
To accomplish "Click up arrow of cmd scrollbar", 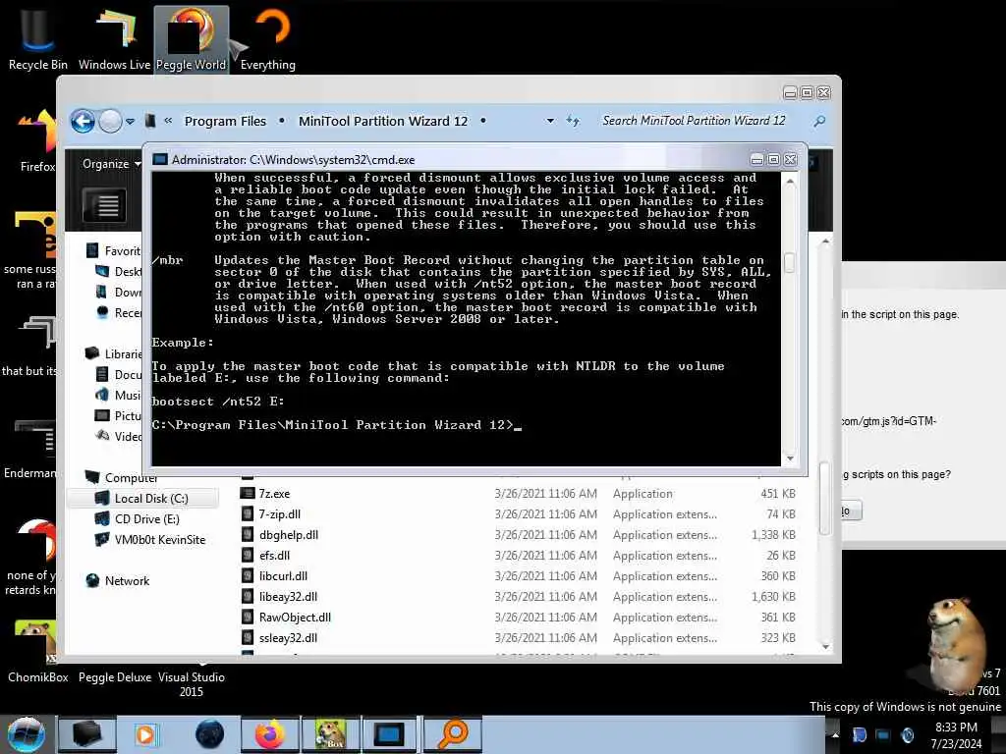I will [x=790, y=182].
